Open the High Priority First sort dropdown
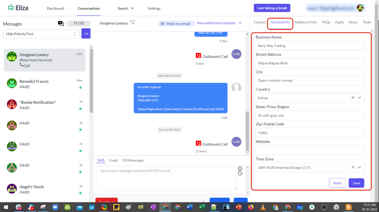The image size is (379, 212). [41, 34]
